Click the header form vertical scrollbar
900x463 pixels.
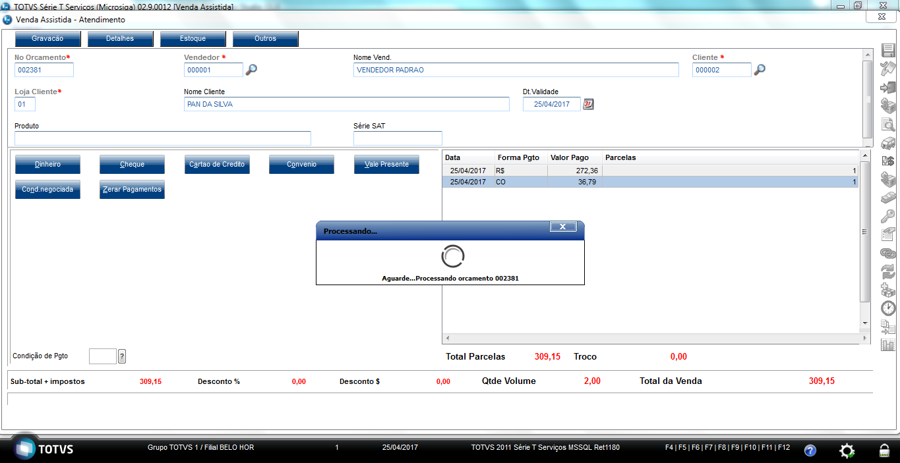868,99
